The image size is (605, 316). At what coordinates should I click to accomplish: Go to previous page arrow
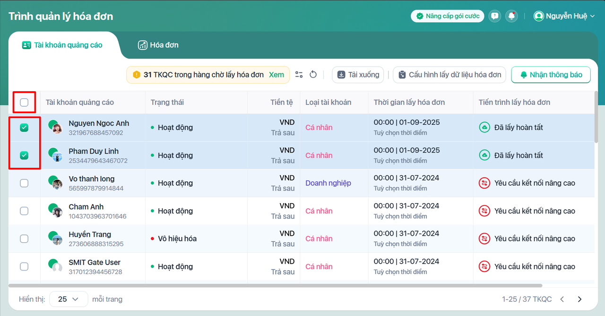coord(562,299)
